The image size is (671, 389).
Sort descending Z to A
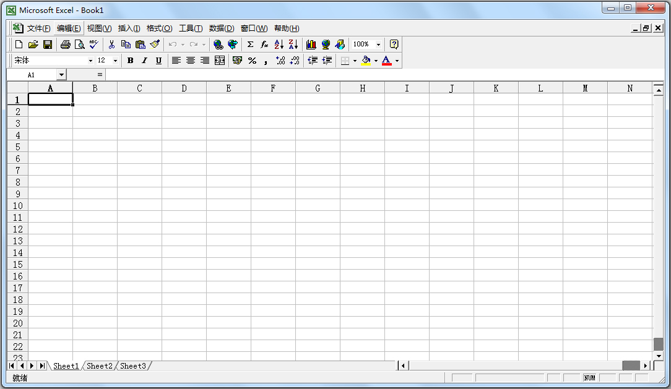[293, 45]
